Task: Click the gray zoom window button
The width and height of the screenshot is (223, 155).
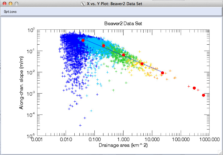Action: point(16,4)
